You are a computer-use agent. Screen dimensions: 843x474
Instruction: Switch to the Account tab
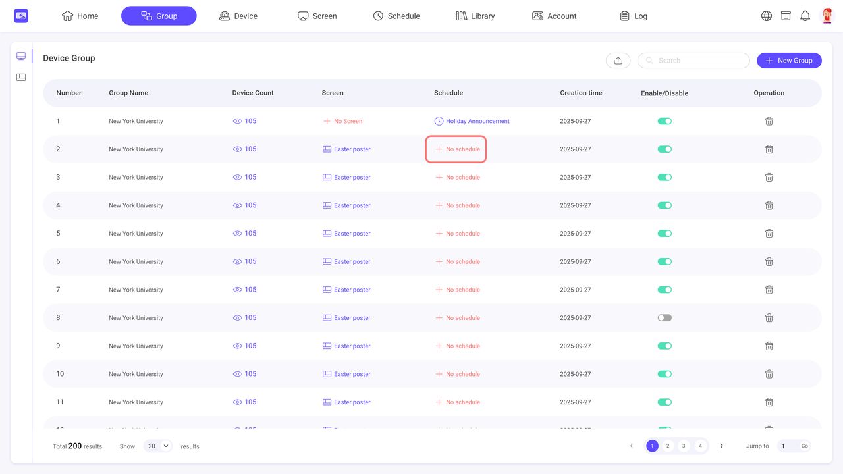pyautogui.click(x=554, y=16)
